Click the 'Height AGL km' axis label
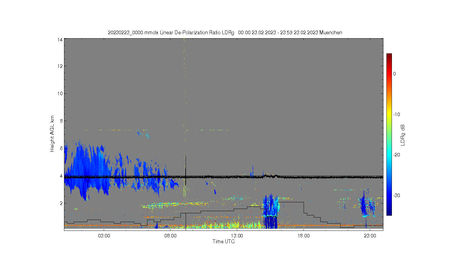The height and width of the screenshot is (273, 455). click(52, 134)
